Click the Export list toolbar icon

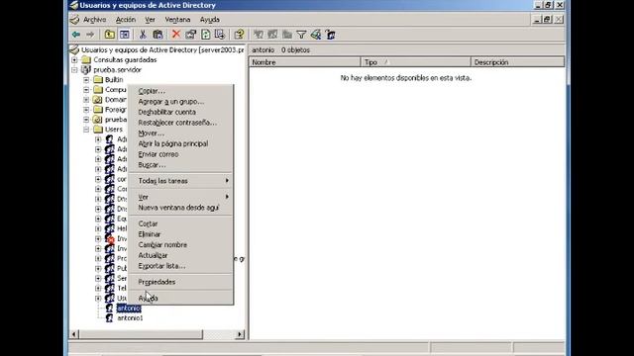point(220,35)
